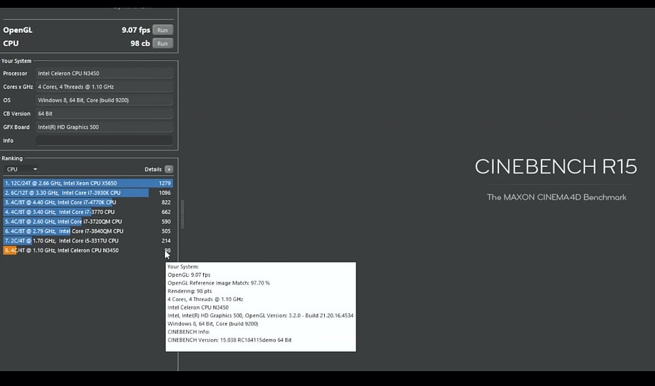
Task: Click score 214 in ranking list
Action: click(x=166, y=241)
